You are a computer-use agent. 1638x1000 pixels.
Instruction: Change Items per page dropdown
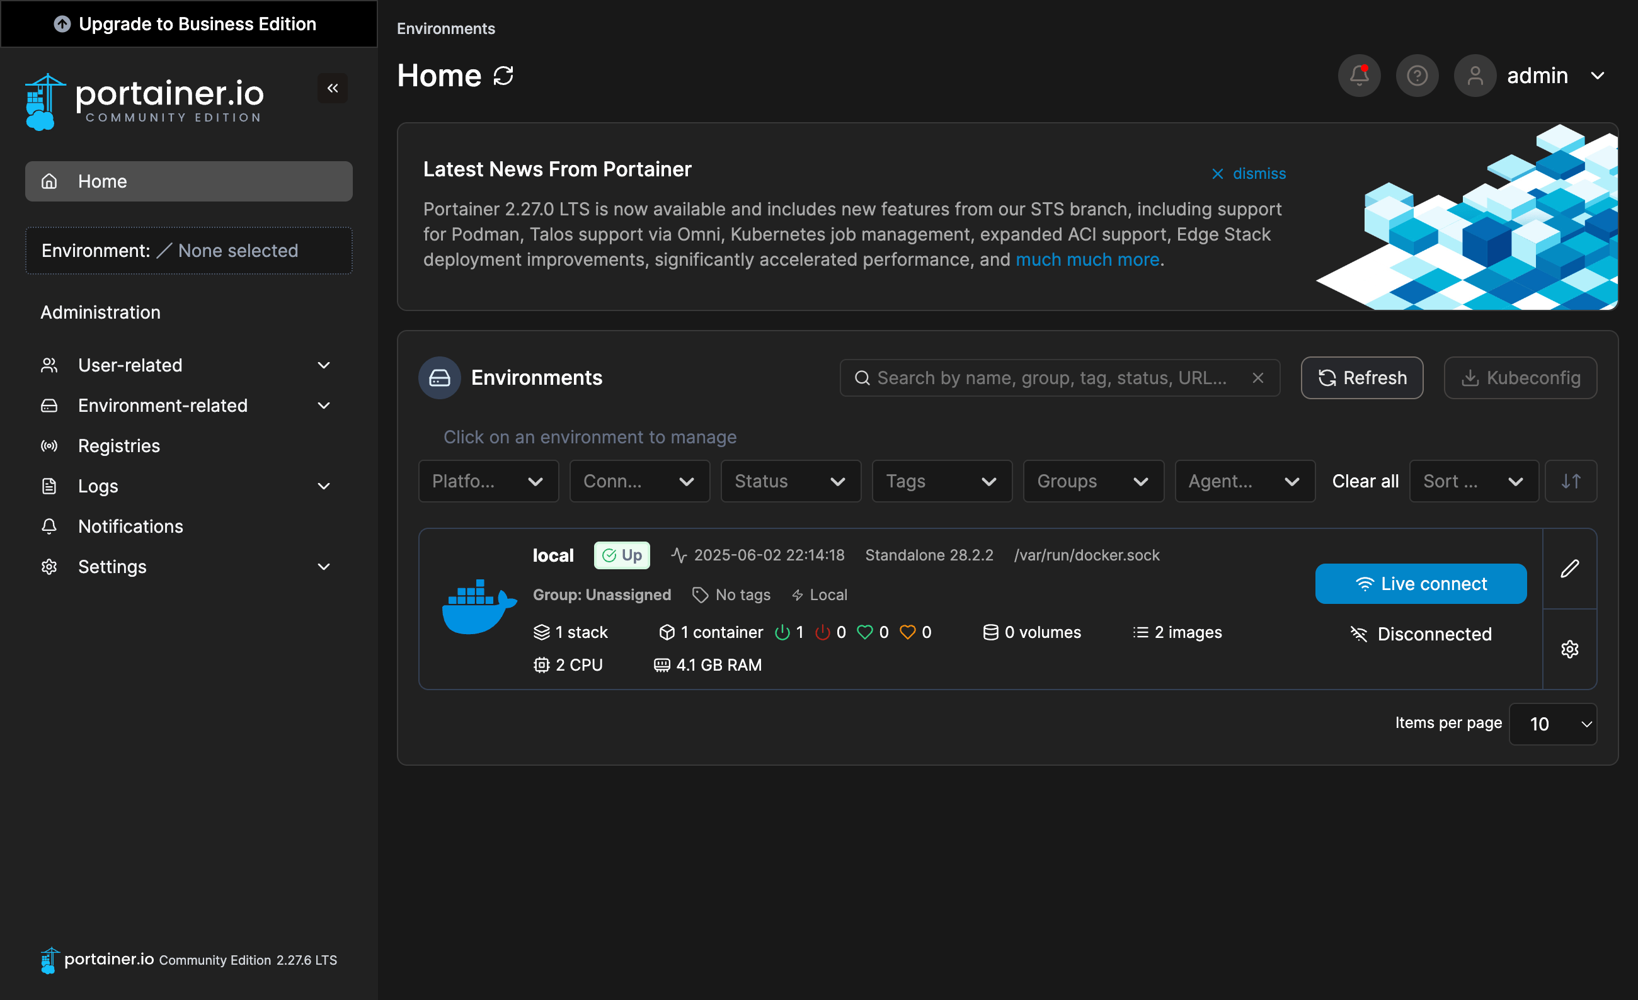click(x=1552, y=724)
